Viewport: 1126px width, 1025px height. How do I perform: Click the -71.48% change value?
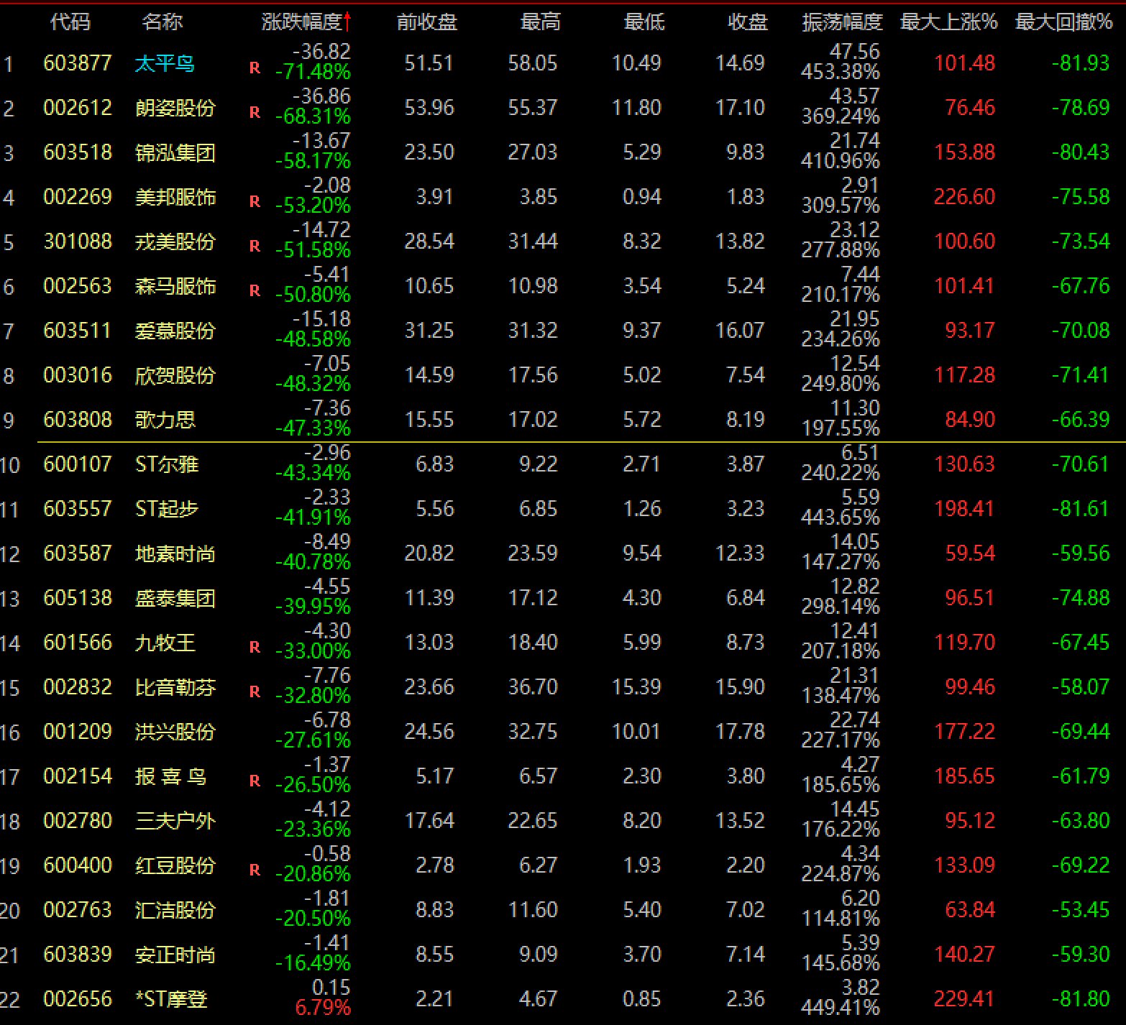(313, 72)
